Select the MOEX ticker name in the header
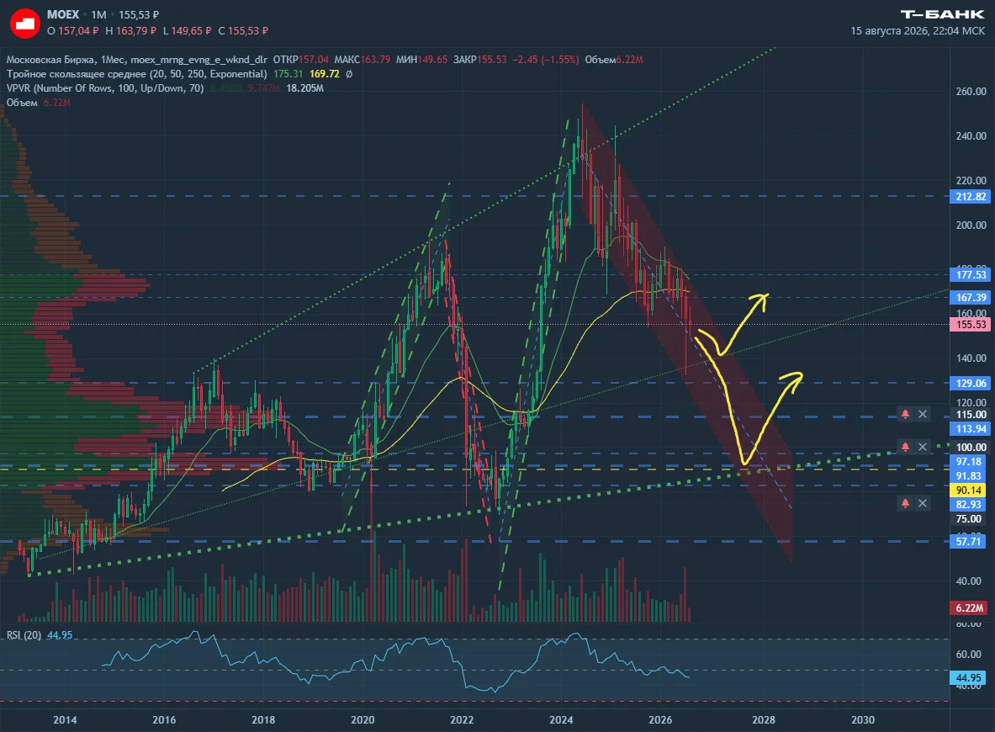This screenshot has width=995, height=732. click(63, 14)
